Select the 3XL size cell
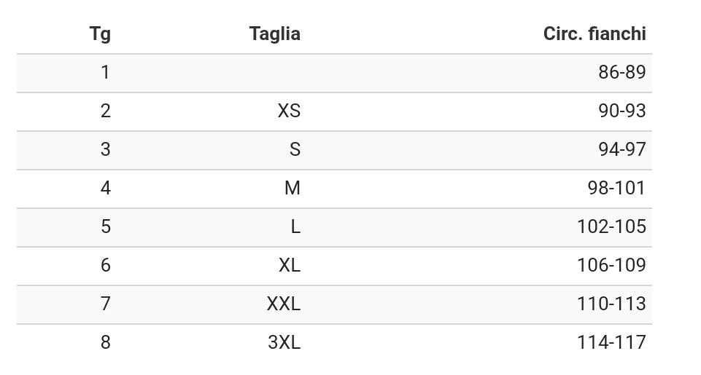This screenshot has height=375, width=701. click(284, 342)
